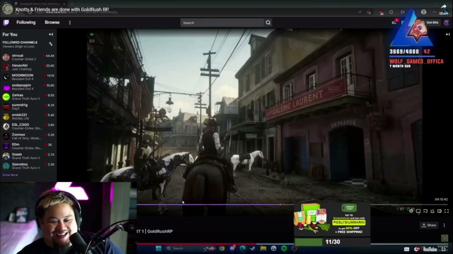Viewport: 453px width, 254px height.
Task: Open Spaceboy's channel avatar
Action: tap(6, 166)
